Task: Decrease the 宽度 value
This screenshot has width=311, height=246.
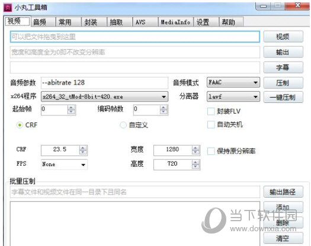Action: [x=195, y=153]
